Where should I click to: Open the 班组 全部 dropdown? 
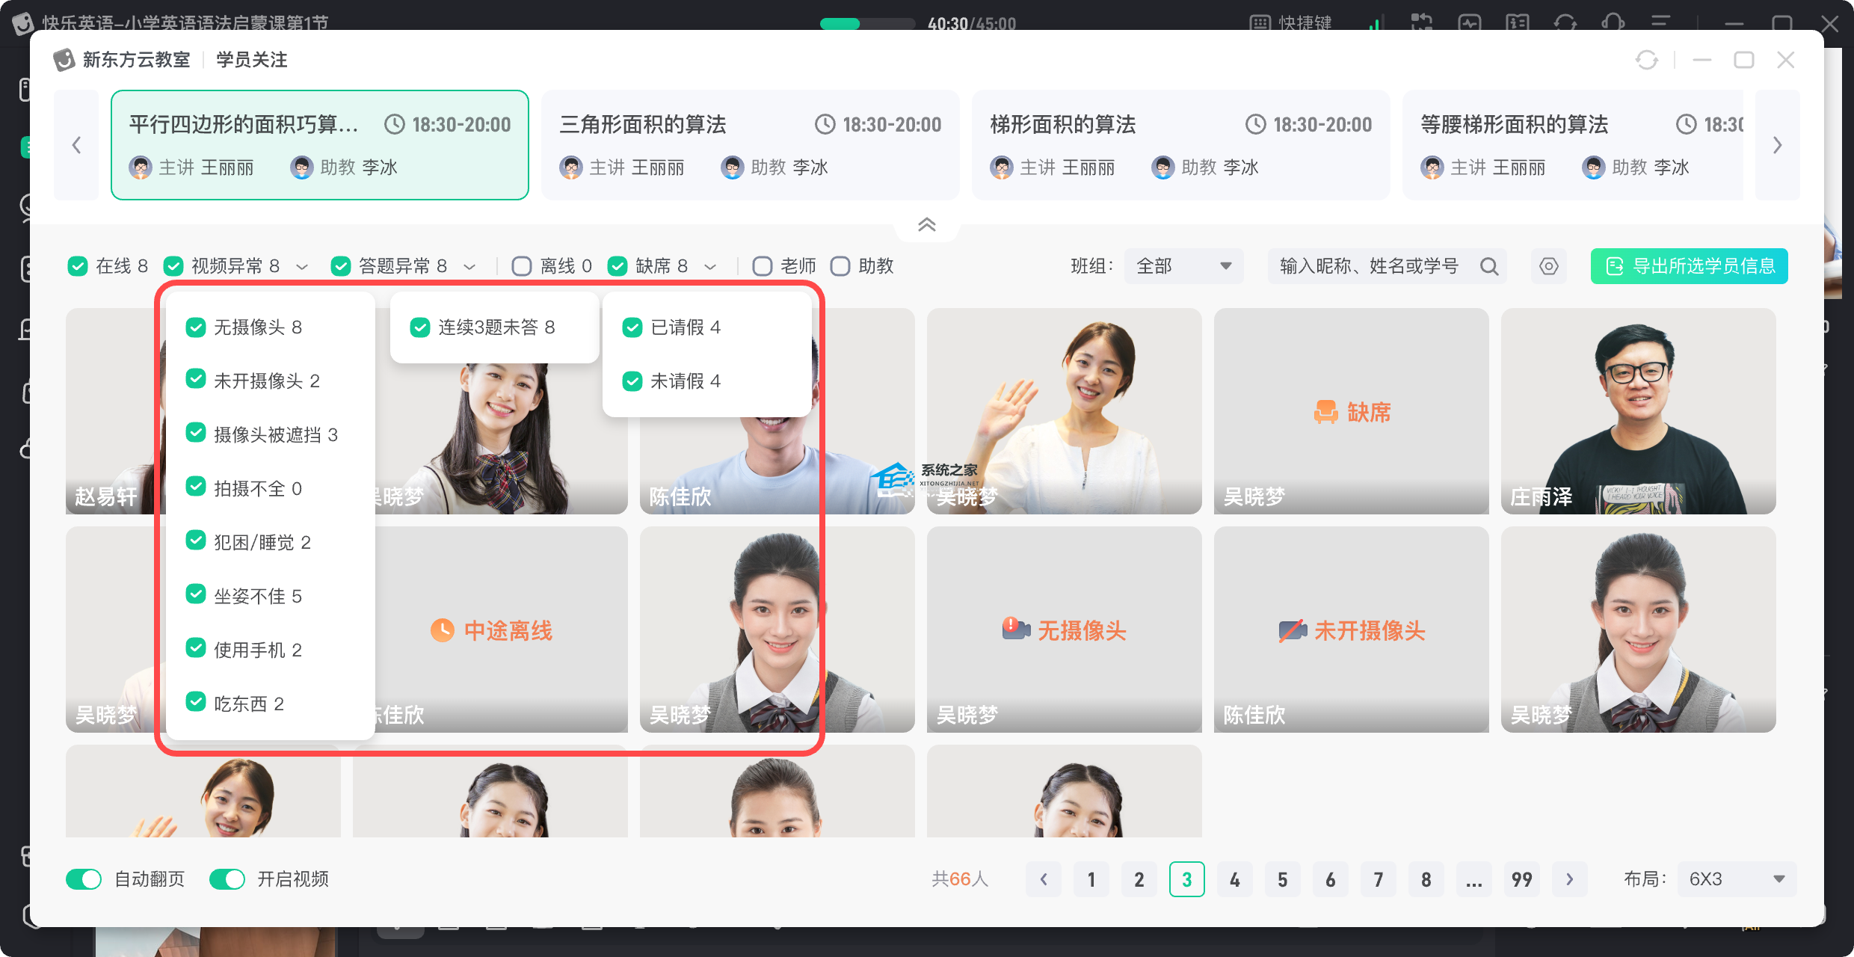(1183, 266)
